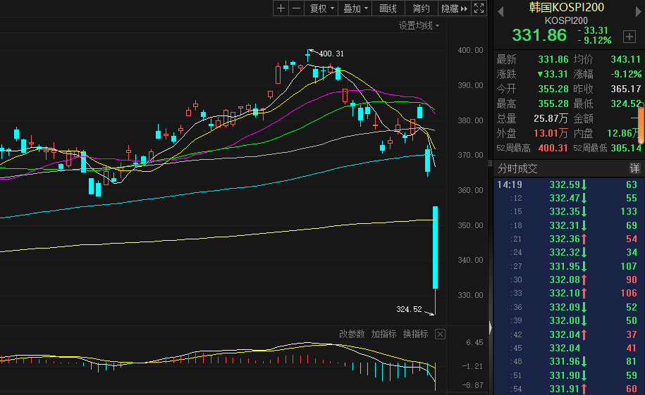Viewport: 645px width, 395px height.
Task: Click the panel splitter handle beside 分时成交
Action: click(x=490, y=163)
